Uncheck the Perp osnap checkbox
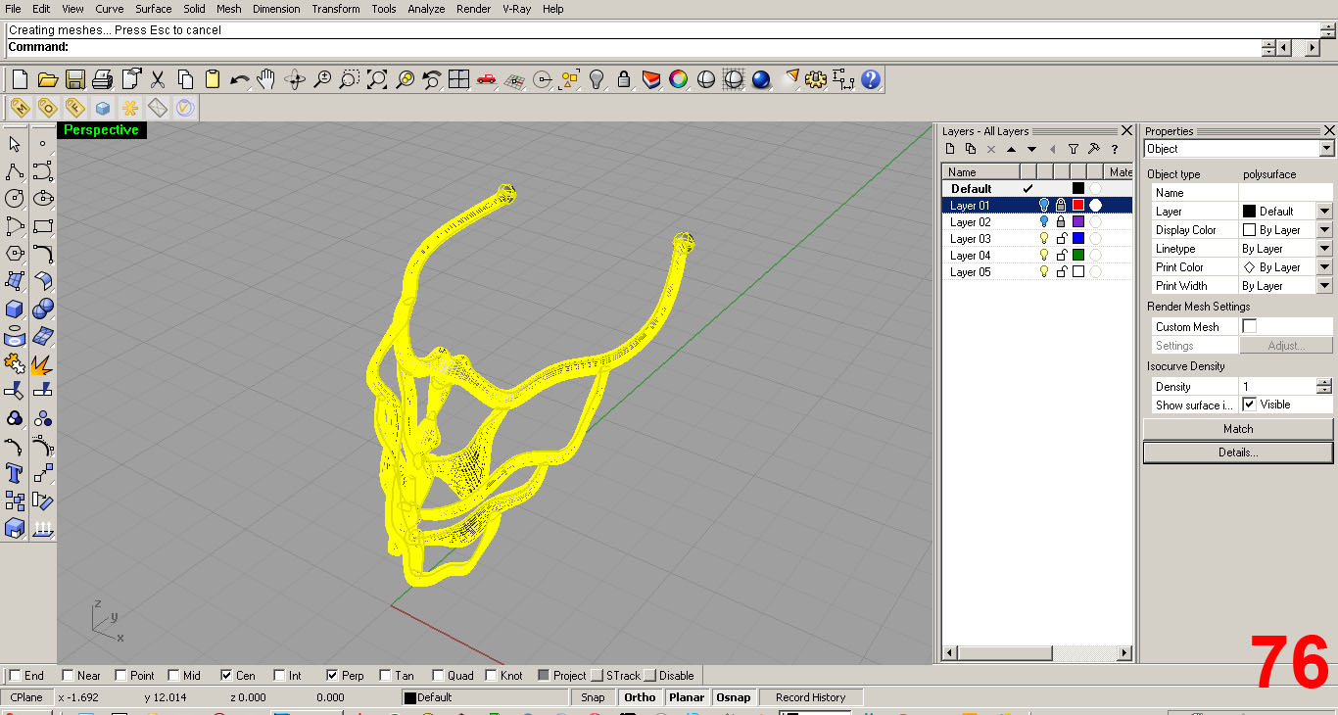This screenshot has width=1338, height=715. click(332, 675)
